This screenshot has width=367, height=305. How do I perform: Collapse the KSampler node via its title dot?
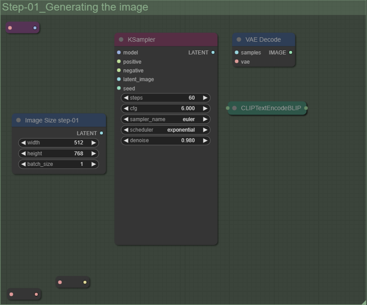click(x=121, y=39)
